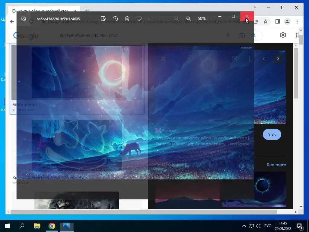Open Google apps grid
The height and width of the screenshot is (232, 309).
(x=297, y=35)
